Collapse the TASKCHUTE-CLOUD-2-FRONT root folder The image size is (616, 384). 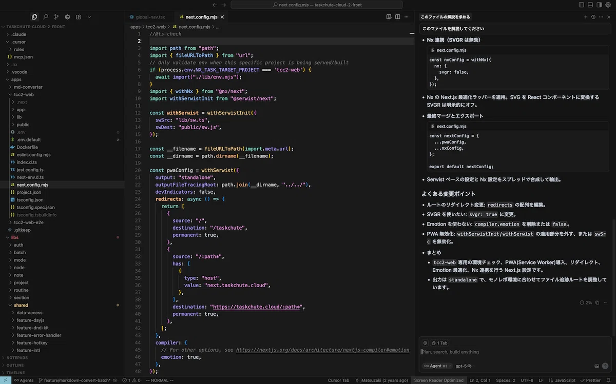click(62, 27)
